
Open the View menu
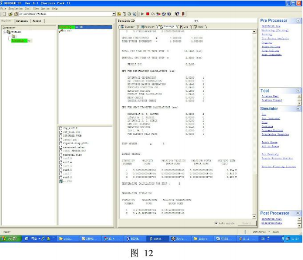coord(36,9)
